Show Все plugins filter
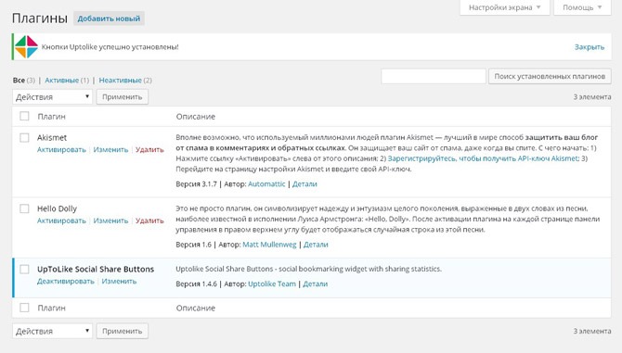622x353 pixels. tap(19, 80)
